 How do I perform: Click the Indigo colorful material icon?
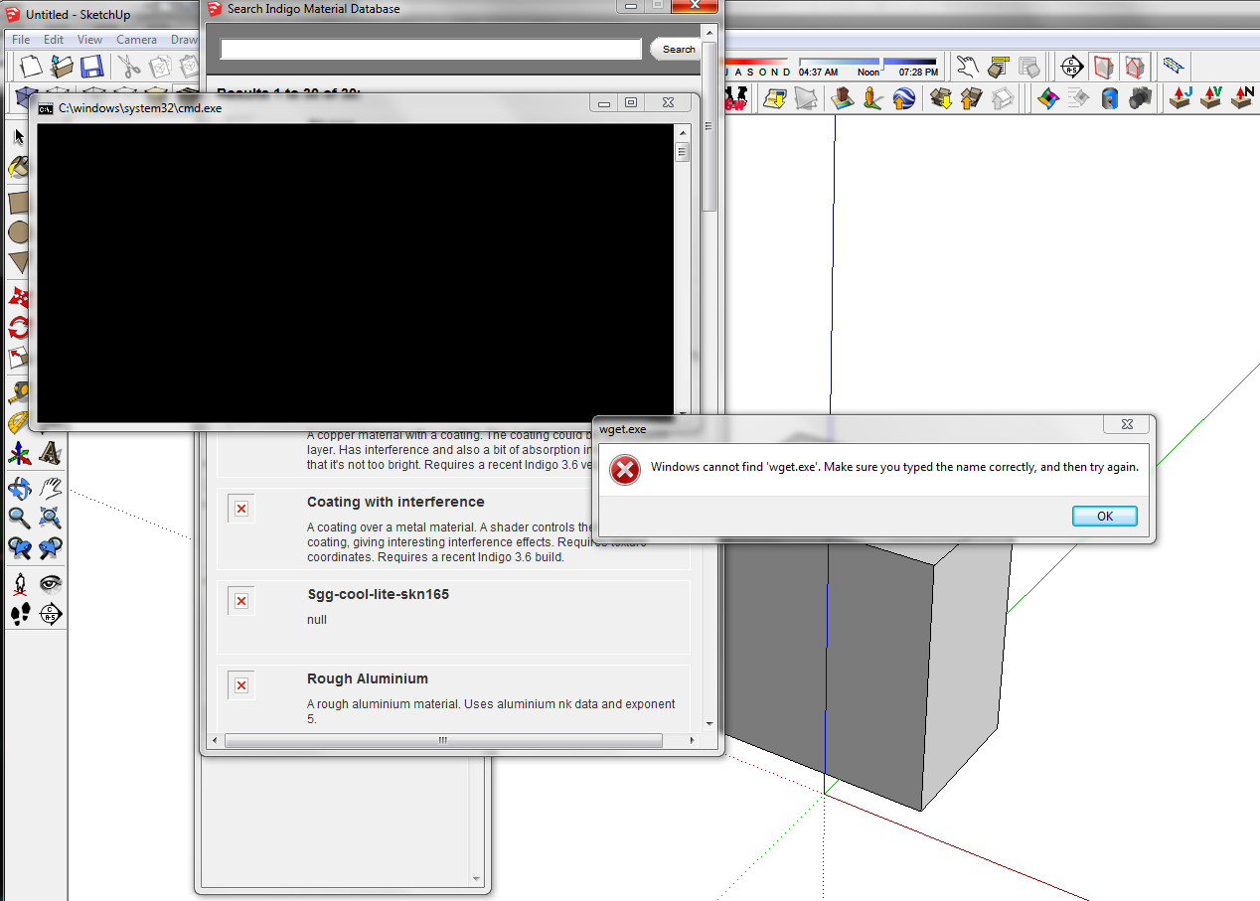pyautogui.click(x=1048, y=97)
